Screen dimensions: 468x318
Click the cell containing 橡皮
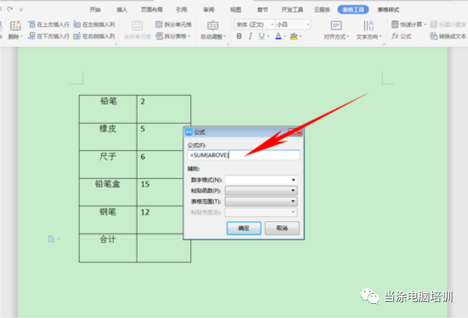pyautogui.click(x=108, y=137)
